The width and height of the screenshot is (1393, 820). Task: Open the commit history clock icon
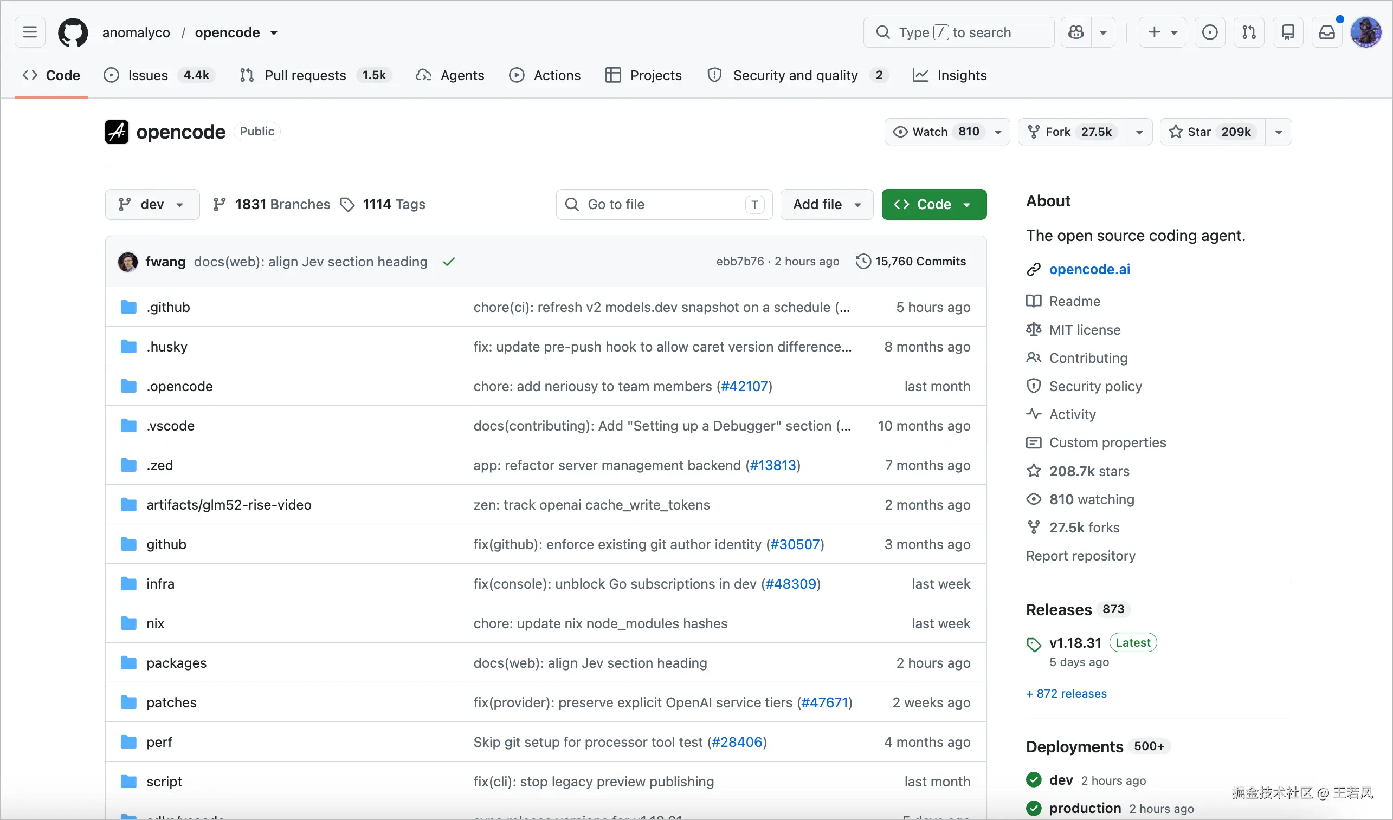point(863,262)
